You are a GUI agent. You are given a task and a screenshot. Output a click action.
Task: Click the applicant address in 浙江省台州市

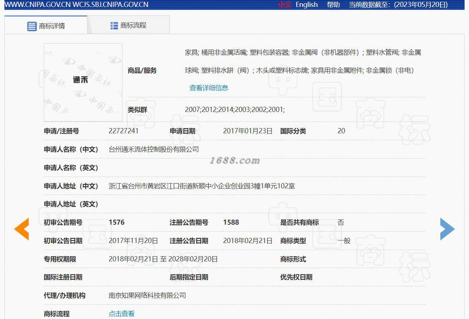click(x=202, y=186)
